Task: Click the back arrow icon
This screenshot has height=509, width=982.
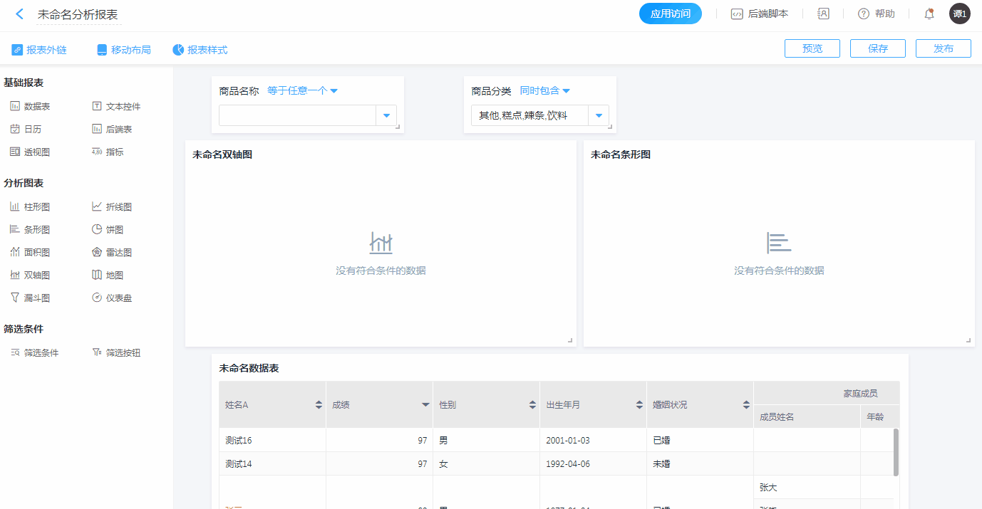Action: (x=19, y=14)
